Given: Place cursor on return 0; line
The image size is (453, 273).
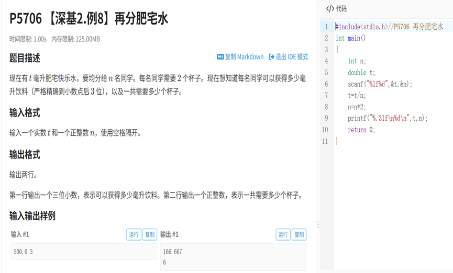Looking at the screenshot, I should 361,130.
